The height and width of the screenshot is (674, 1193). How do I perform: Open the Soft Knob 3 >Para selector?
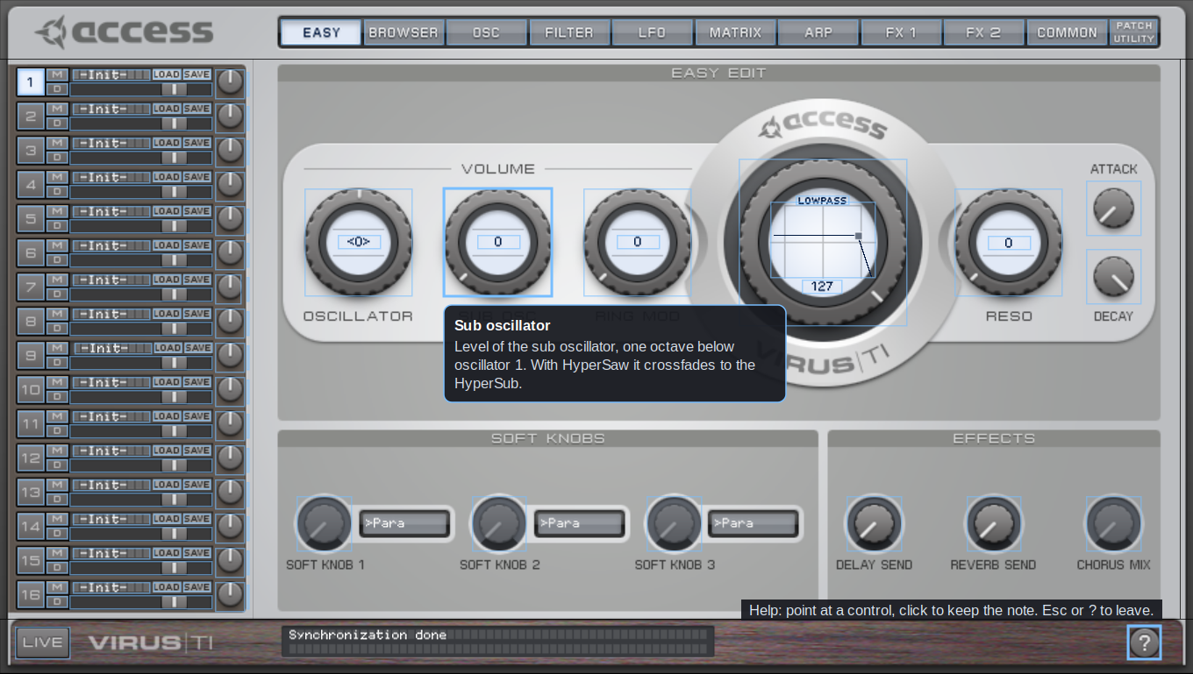coord(754,523)
